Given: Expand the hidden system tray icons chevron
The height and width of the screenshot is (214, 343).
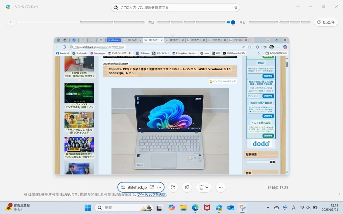Looking at the screenshot, I should click(268, 207).
